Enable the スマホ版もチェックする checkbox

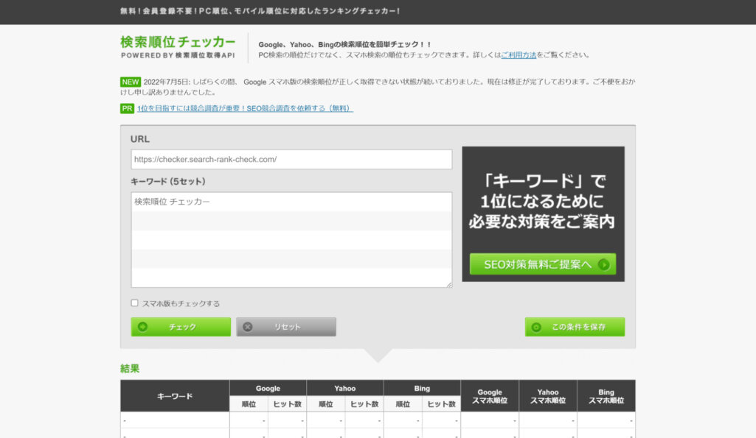[x=134, y=303]
